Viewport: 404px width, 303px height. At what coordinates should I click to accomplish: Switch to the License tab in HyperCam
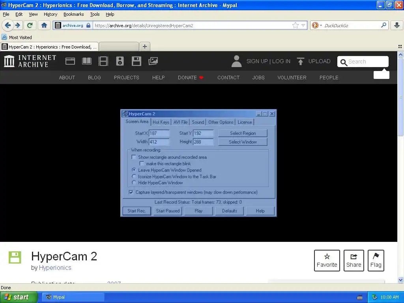(x=245, y=122)
